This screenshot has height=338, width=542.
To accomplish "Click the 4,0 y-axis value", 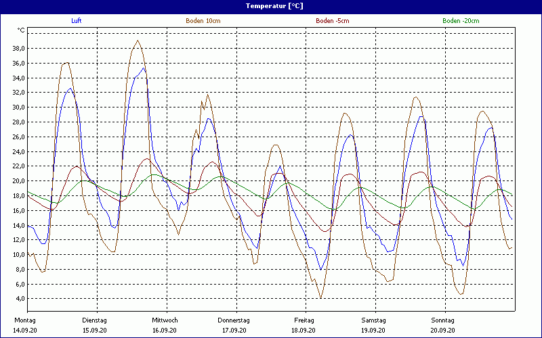I will pyautogui.click(x=20, y=299).
